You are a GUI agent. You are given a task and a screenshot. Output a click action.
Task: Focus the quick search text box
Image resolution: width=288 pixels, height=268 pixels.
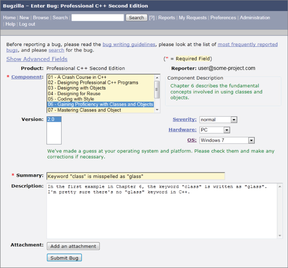click(98, 18)
